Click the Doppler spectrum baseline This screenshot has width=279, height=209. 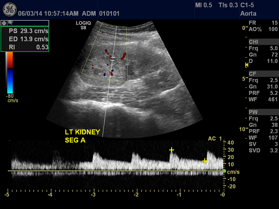[x=116, y=171]
